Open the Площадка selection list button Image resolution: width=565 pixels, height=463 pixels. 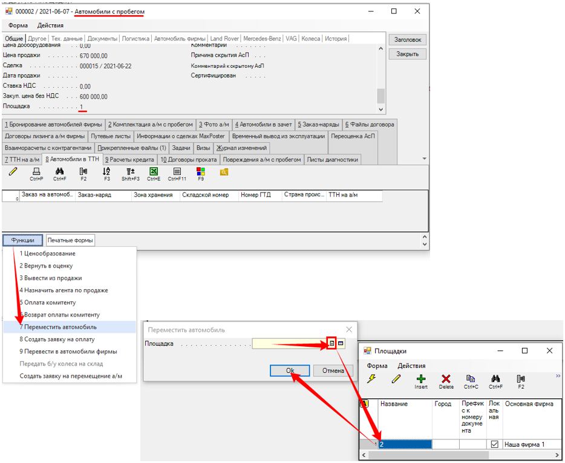pyautogui.click(x=331, y=344)
